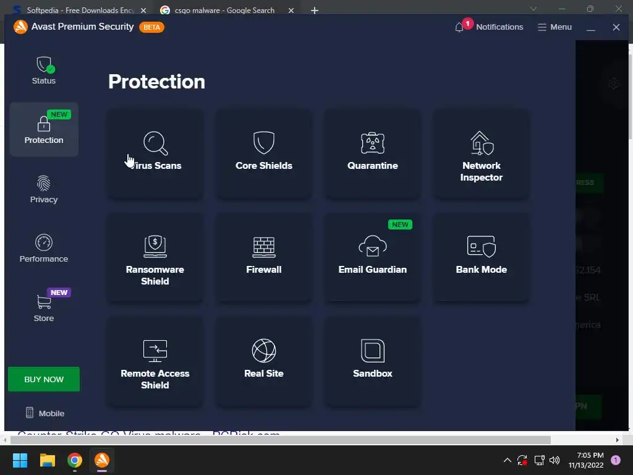Open the Ransomware Shield tile
Image resolution: width=633 pixels, height=475 pixels.
pyautogui.click(x=155, y=258)
